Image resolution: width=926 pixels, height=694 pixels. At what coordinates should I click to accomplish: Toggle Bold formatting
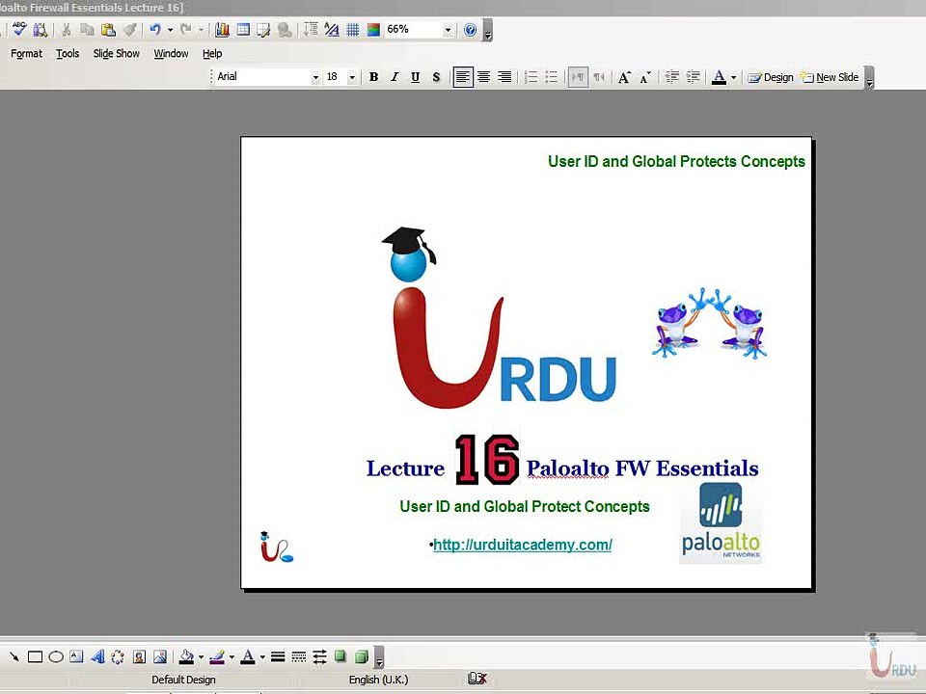(373, 77)
